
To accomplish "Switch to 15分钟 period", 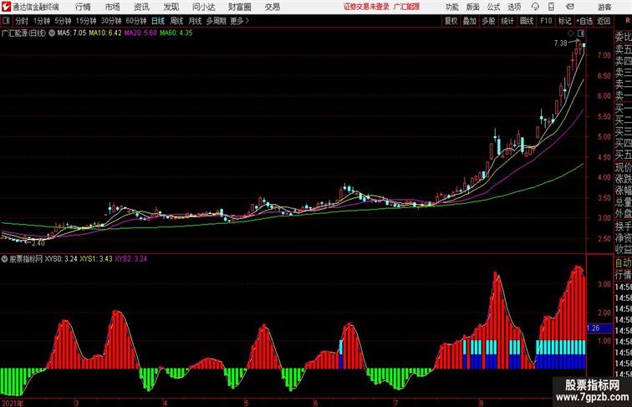I will tap(86, 21).
